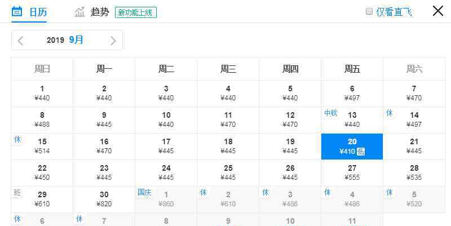
Task: Select the 国庆 date October 1
Action: click(x=166, y=200)
